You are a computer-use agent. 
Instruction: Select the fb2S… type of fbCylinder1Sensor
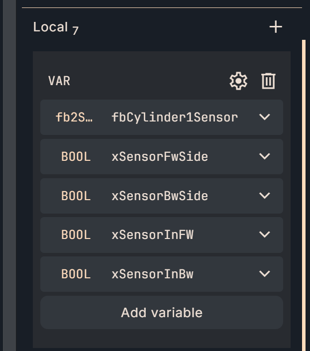tap(74, 117)
